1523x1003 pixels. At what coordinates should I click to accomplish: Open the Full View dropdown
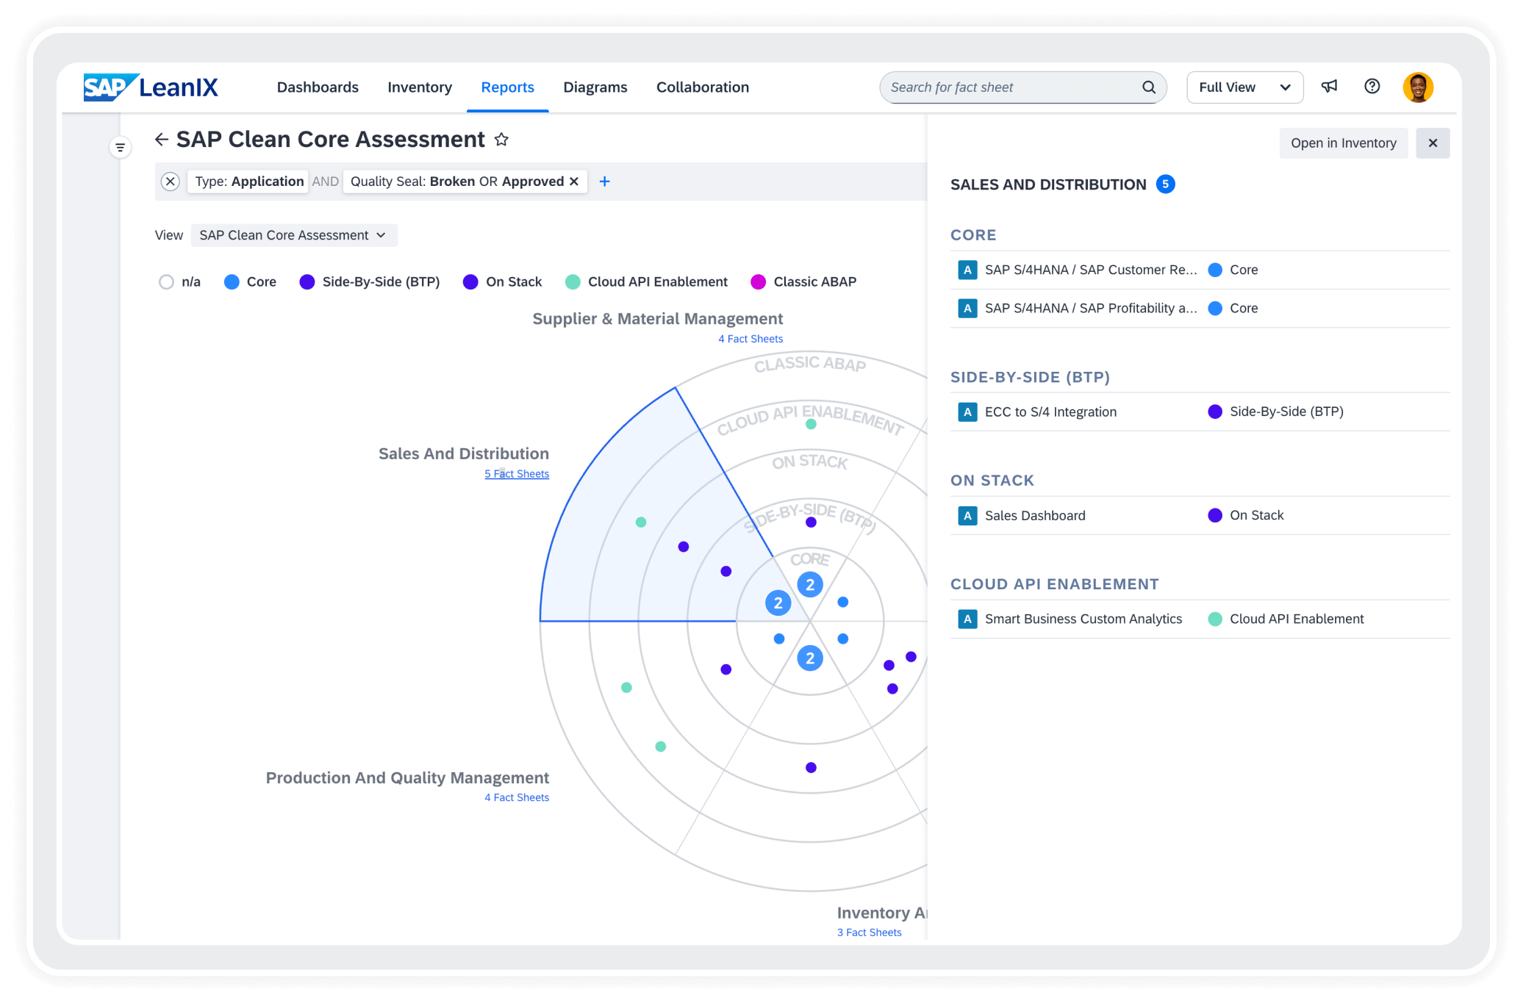pyautogui.click(x=1244, y=87)
